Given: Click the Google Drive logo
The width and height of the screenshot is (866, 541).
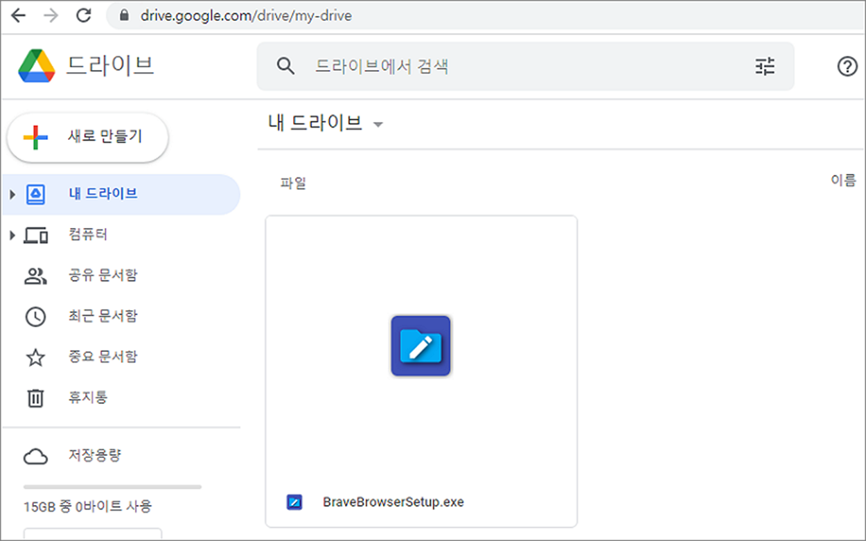Looking at the screenshot, I should 37,66.
